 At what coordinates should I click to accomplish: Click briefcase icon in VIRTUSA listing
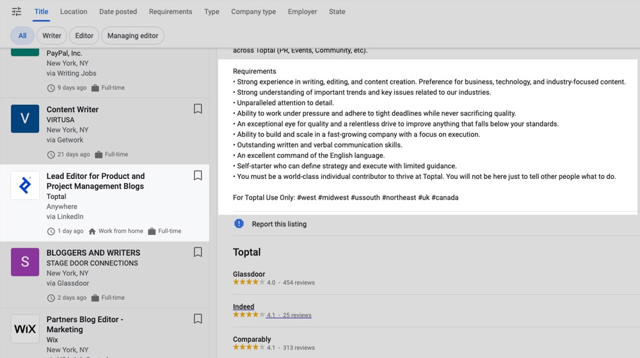coord(99,155)
